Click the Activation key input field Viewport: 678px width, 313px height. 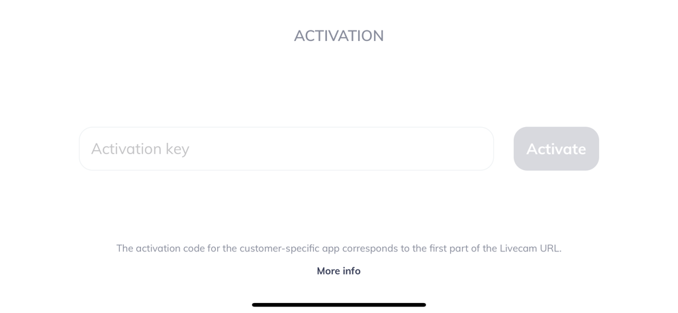point(286,149)
